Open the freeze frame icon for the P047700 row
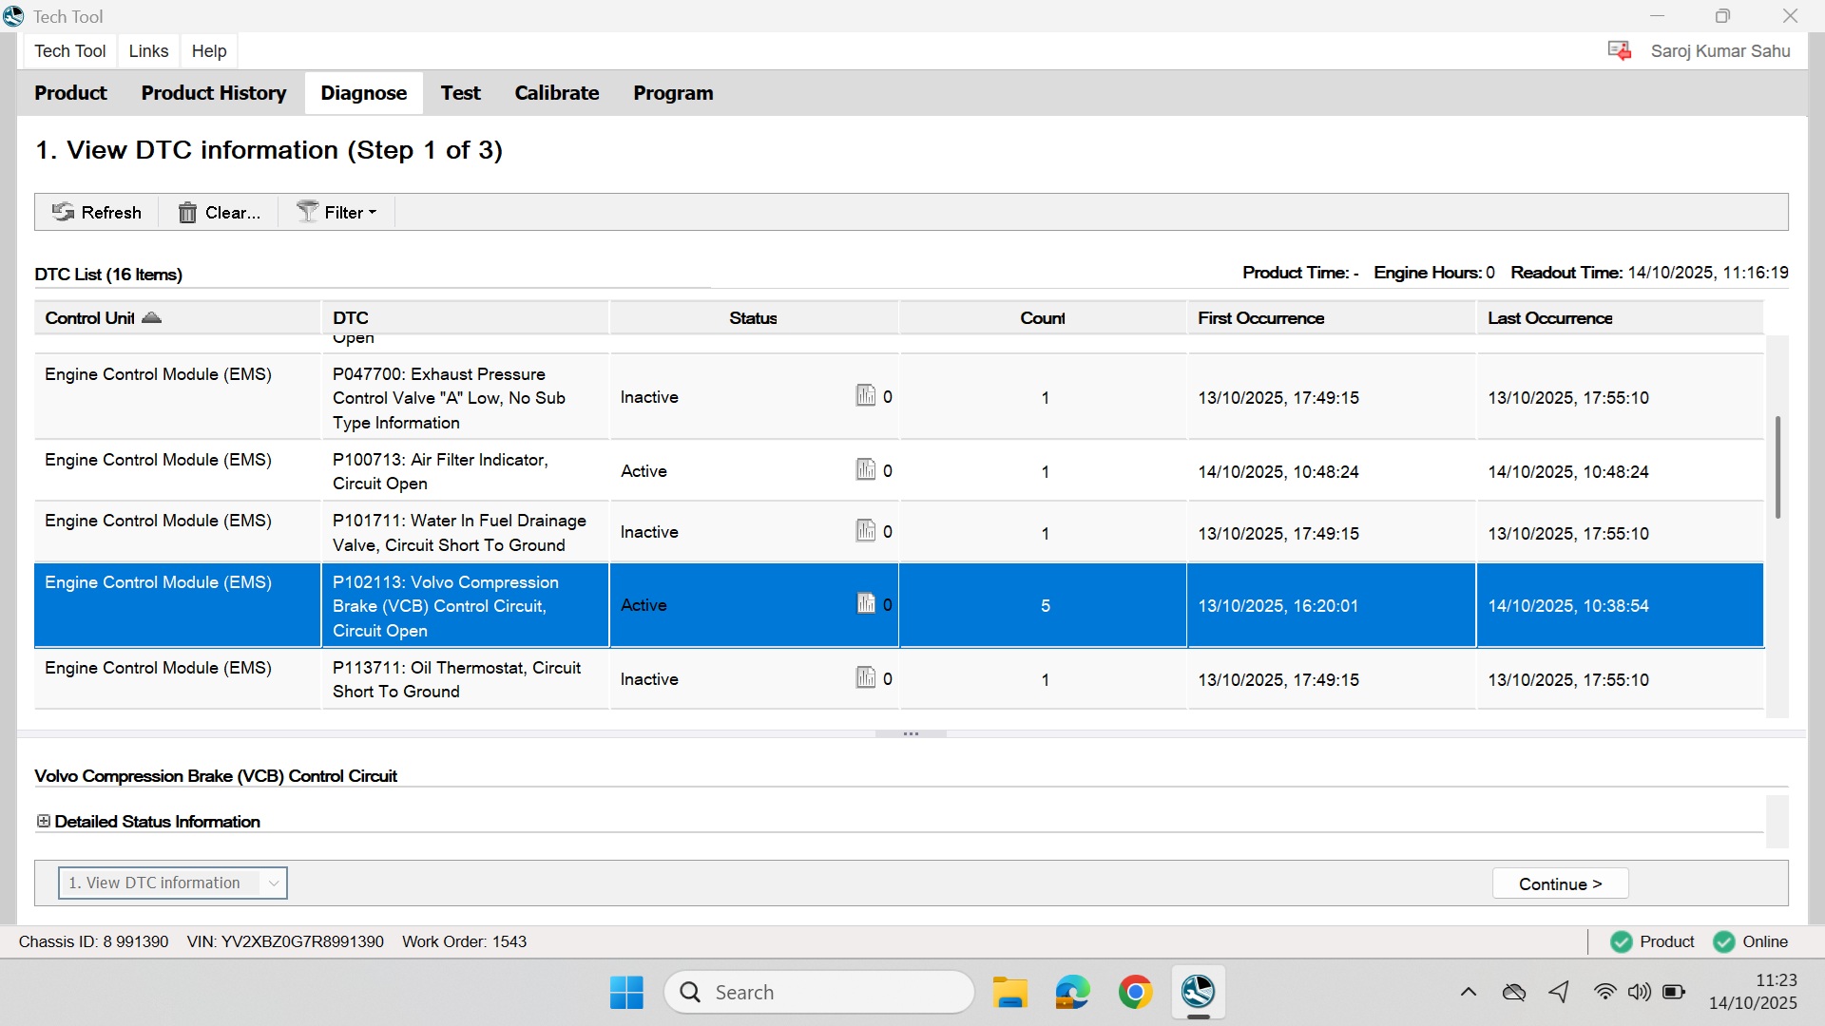 [x=865, y=395]
